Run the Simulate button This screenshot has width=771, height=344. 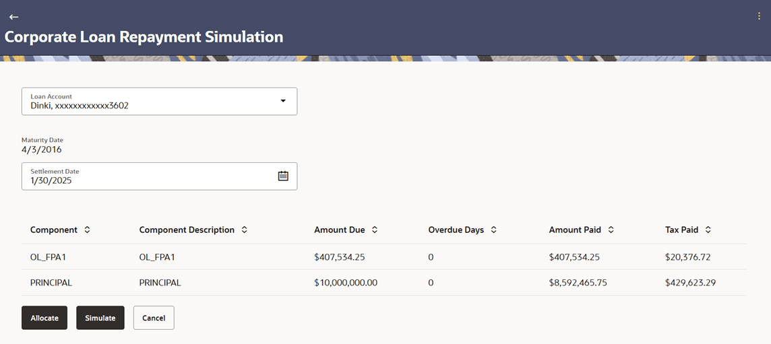point(100,318)
